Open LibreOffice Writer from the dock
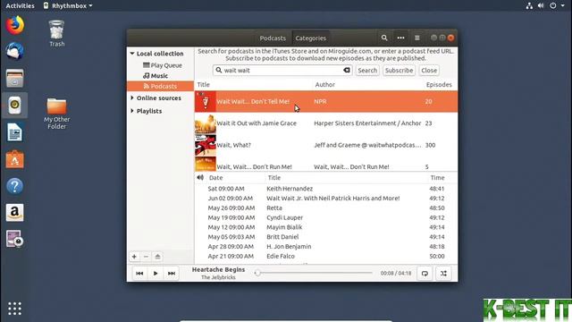Screen dimensions: 572x322 [x=14, y=132]
